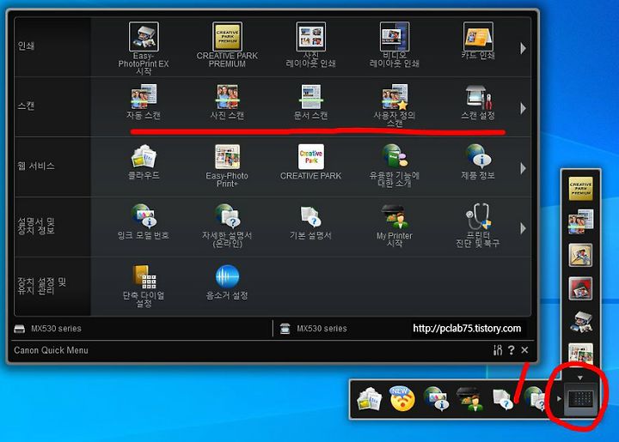Launch Easy-Photo Print+
This screenshot has width=619, height=442.
(227, 166)
